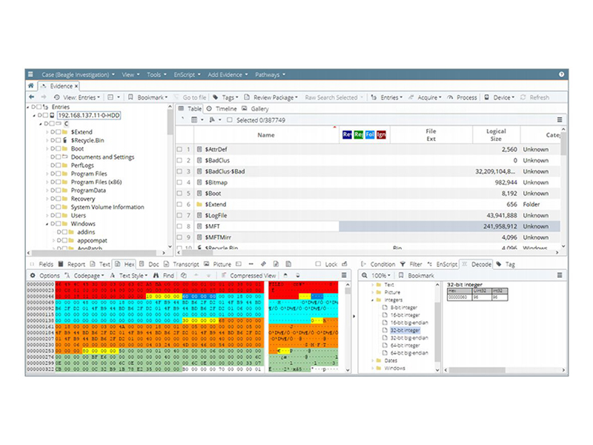Click the green Rej column color tag

[358, 134]
